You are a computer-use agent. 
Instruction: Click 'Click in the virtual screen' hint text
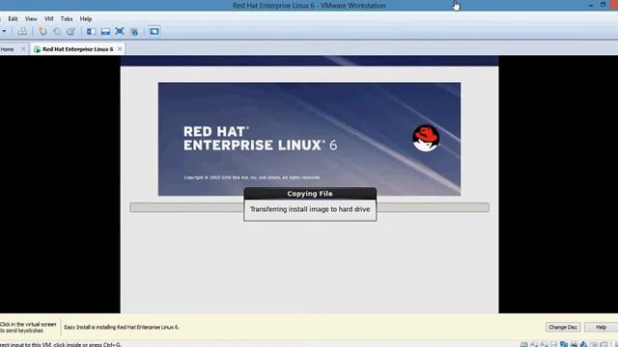pyautogui.click(x=28, y=328)
